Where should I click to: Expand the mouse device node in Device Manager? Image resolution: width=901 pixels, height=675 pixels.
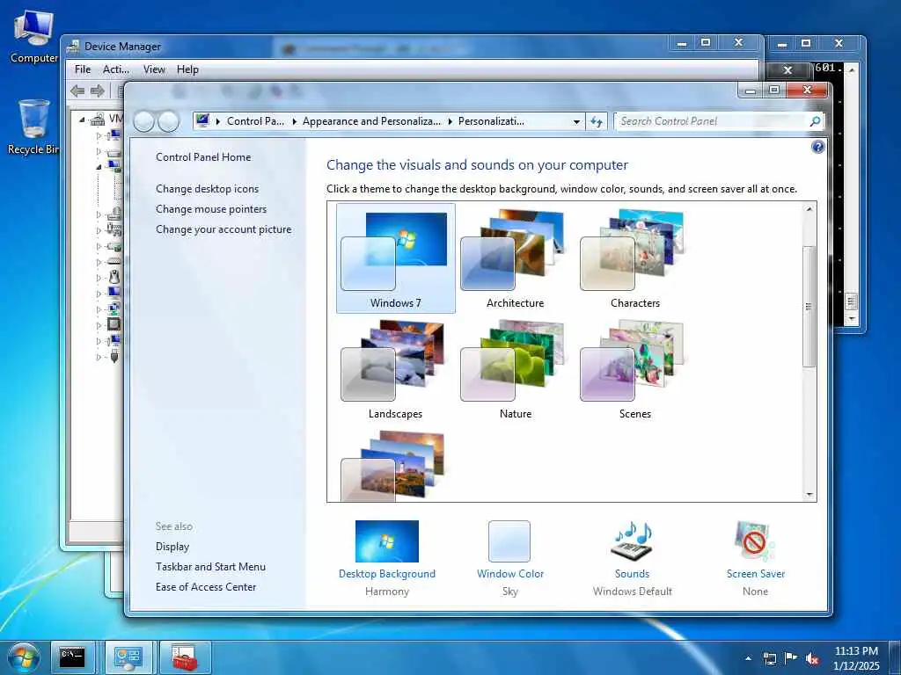pyautogui.click(x=99, y=277)
